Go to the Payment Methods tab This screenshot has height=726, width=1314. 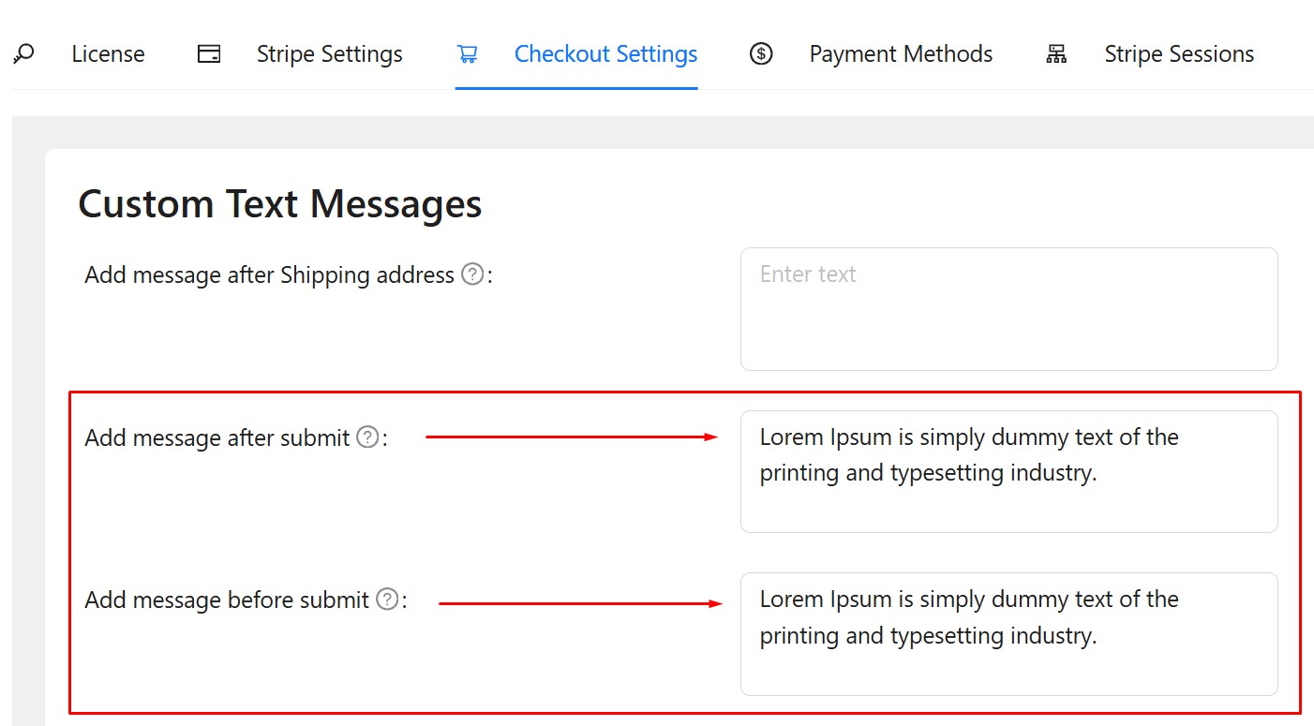tap(901, 54)
